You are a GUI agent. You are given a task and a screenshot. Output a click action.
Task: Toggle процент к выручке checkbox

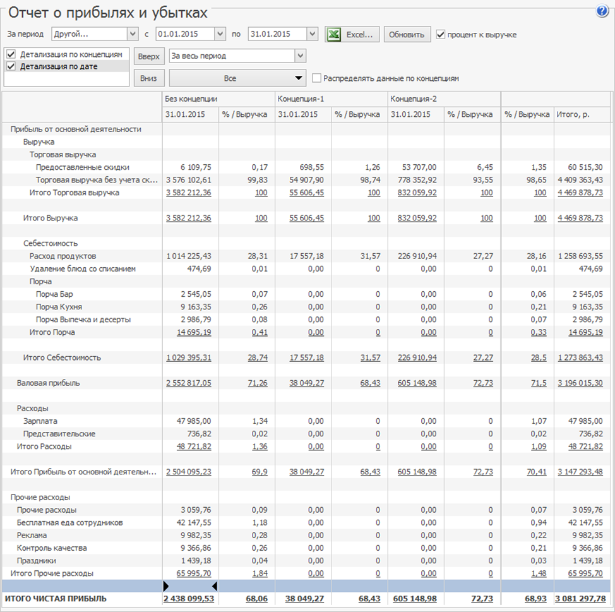click(441, 35)
